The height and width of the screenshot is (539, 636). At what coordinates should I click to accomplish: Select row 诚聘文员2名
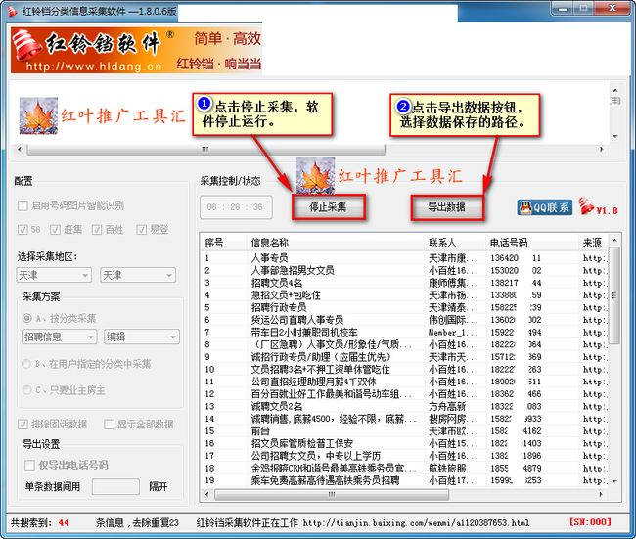[404, 406]
